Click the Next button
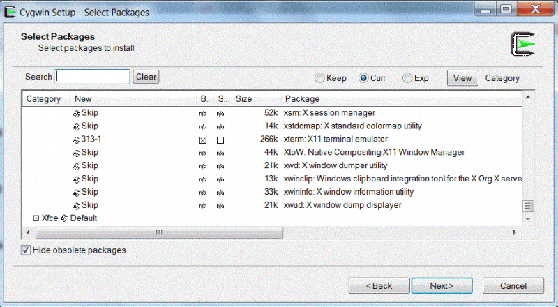The width and height of the screenshot is (558, 307). [x=442, y=285]
